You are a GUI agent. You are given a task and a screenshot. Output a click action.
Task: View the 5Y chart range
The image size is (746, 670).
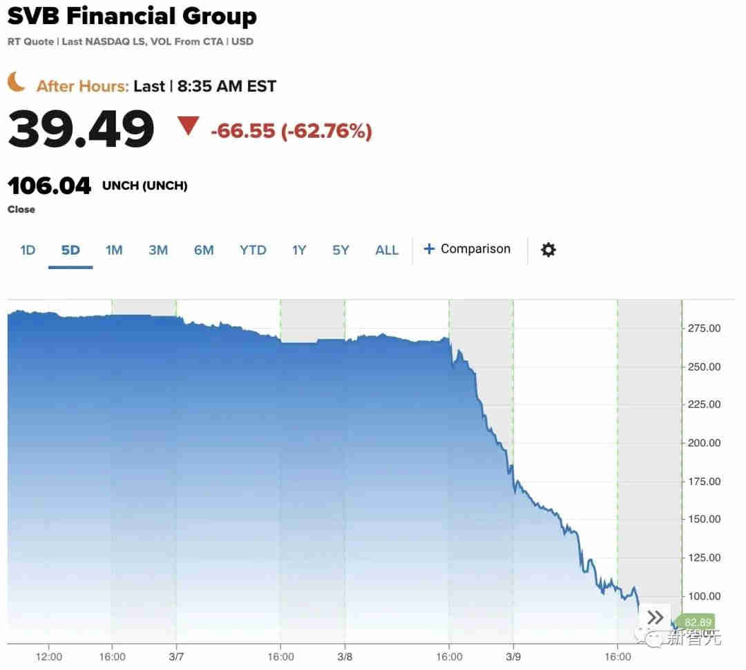point(341,250)
